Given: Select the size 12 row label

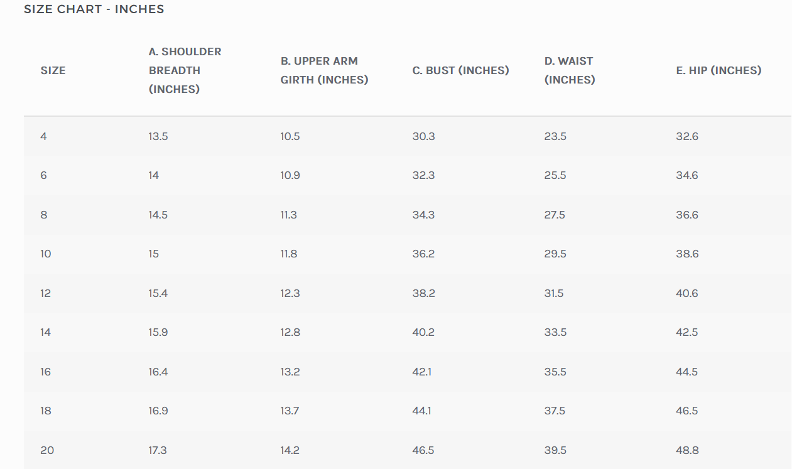Looking at the screenshot, I should (x=45, y=293).
